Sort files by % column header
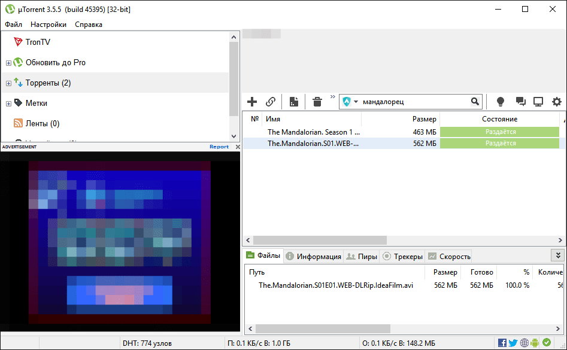The image size is (567, 350). [x=526, y=272]
